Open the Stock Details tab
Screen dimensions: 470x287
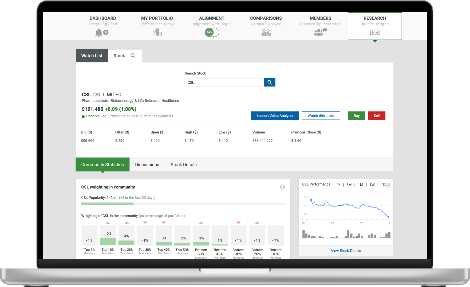tap(183, 164)
